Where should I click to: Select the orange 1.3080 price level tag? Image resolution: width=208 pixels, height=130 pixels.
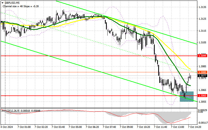202,72
